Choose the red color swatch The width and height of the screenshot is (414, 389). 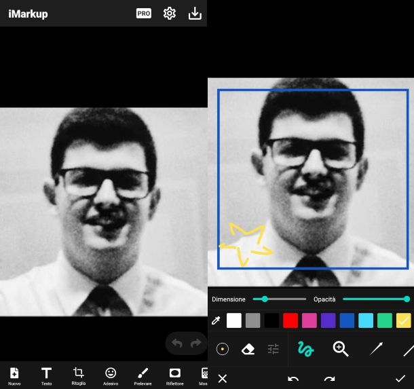290,320
